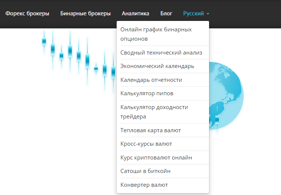Viewport: 281px width, 195px height.
Task: Go to the Блог page
Action: click(x=166, y=13)
